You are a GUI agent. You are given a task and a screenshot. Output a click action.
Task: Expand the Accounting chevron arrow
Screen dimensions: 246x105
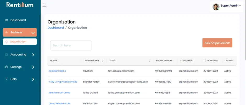(33, 55)
